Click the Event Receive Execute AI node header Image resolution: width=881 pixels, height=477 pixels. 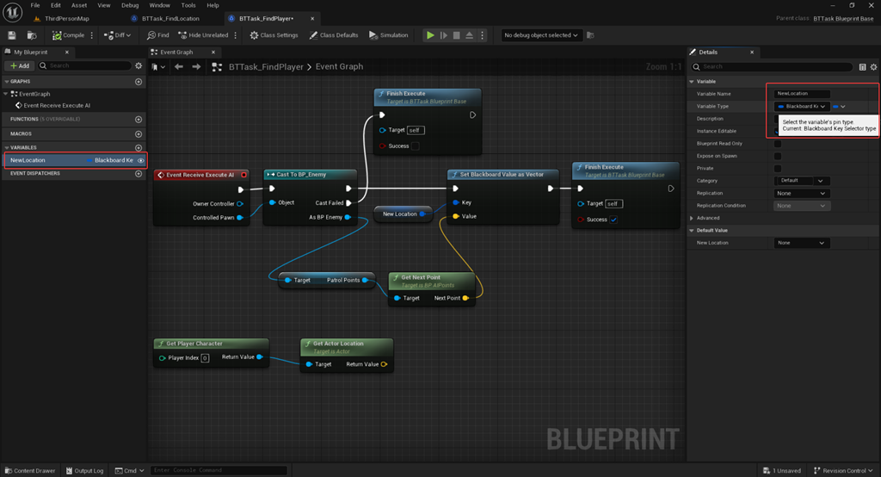tap(201, 175)
